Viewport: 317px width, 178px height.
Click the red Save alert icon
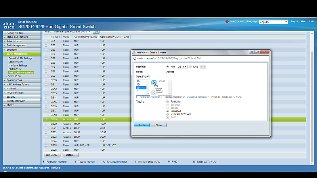[227, 21]
